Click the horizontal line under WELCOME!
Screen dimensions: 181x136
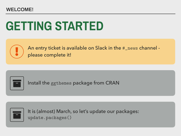(90, 14)
